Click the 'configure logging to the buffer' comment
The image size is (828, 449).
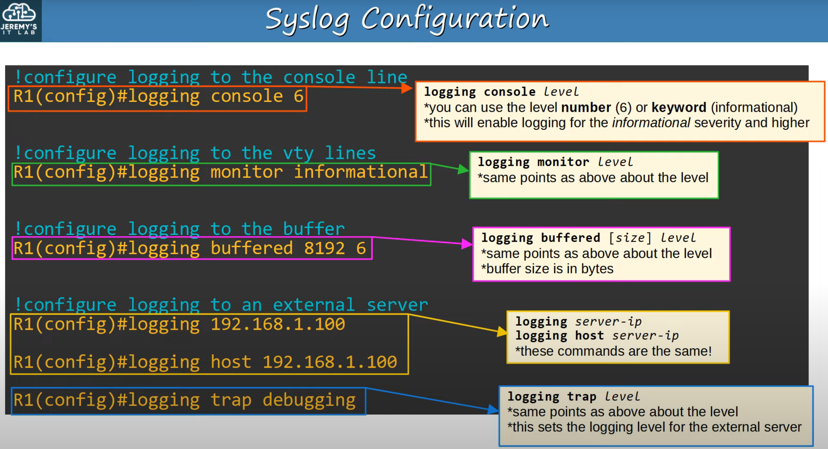[179, 229]
